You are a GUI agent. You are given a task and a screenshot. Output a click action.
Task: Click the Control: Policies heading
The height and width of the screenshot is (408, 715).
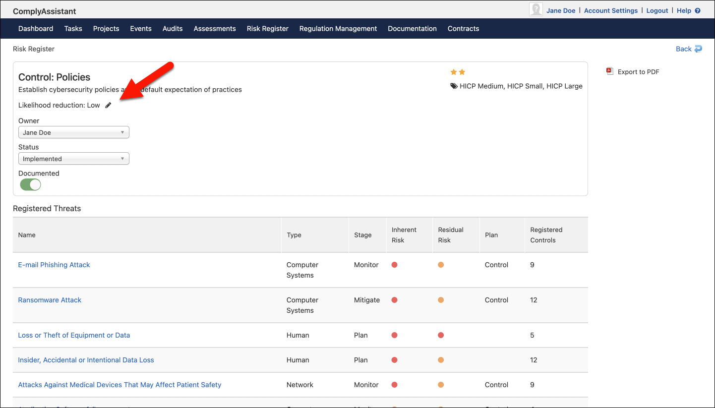point(55,77)
